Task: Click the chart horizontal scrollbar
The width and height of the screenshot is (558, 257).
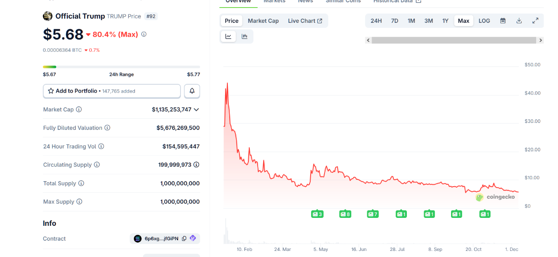Action: coord(454,41)
